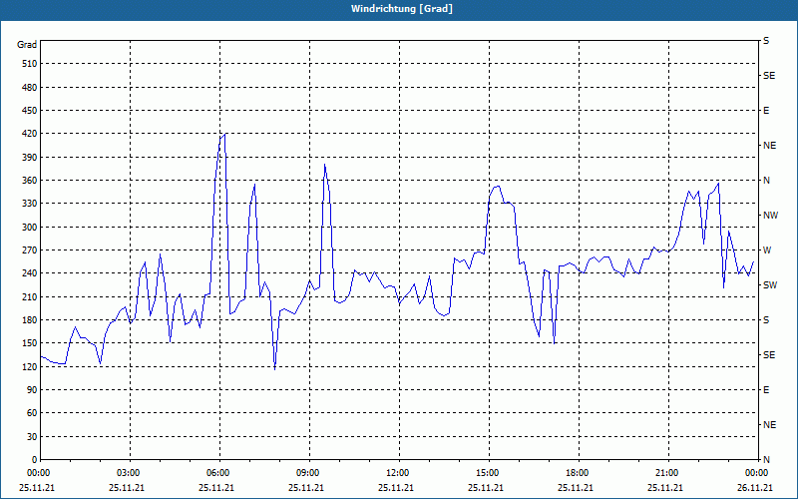
Task: Click the 240 left axis label
Action: pos(30,273)
